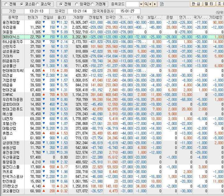
Task: Select the 두산중공업 row
Action: [x=113, y=157]
